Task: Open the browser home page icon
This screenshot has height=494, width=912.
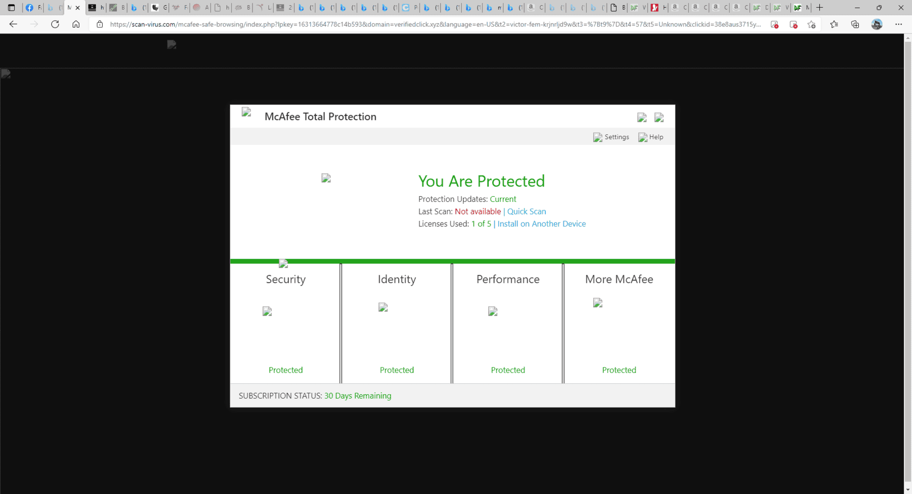Action: [x=76, y=24]
